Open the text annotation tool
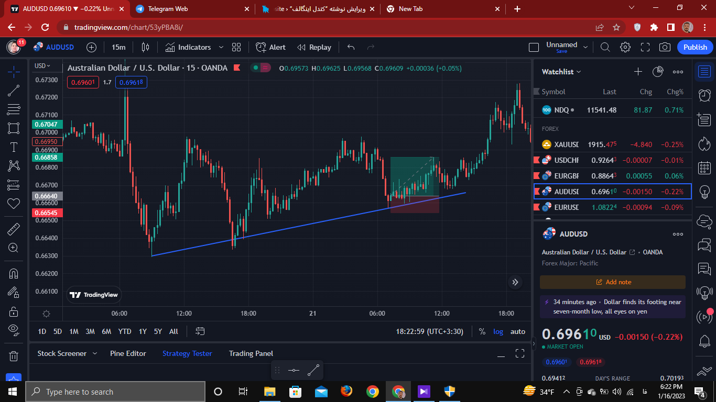The height and width of the screenshot is (402, 716). click(x=14, y=147)
